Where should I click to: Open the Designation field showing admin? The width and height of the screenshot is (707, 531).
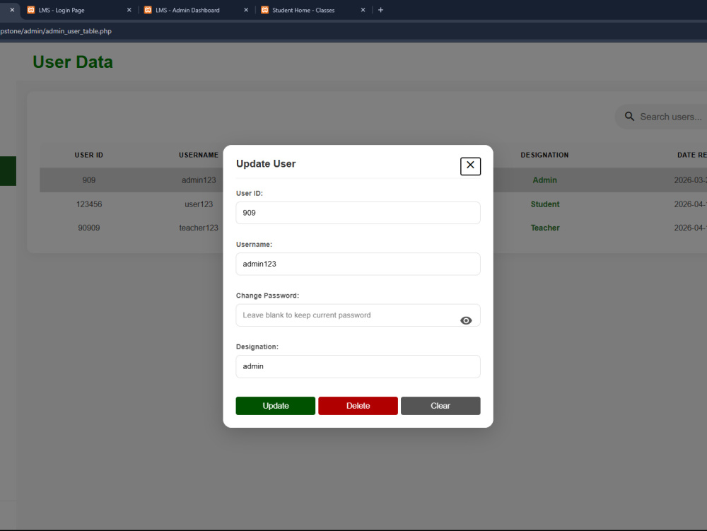coord(358,366)
